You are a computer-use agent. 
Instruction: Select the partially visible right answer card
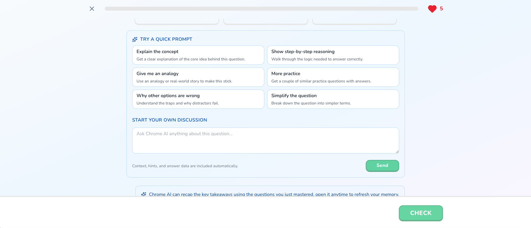tap(354, 22)
